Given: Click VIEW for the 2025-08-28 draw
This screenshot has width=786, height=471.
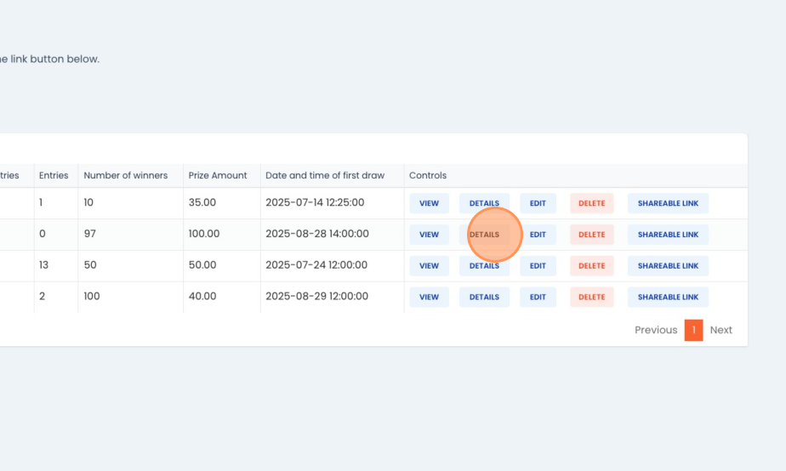Looking at the screenshot, I should click(x=429, y=235).
